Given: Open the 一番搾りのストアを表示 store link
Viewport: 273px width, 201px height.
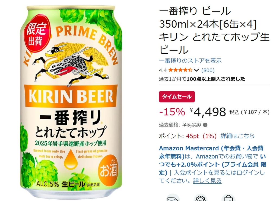Looking at the screenshot, I should 190,61.
